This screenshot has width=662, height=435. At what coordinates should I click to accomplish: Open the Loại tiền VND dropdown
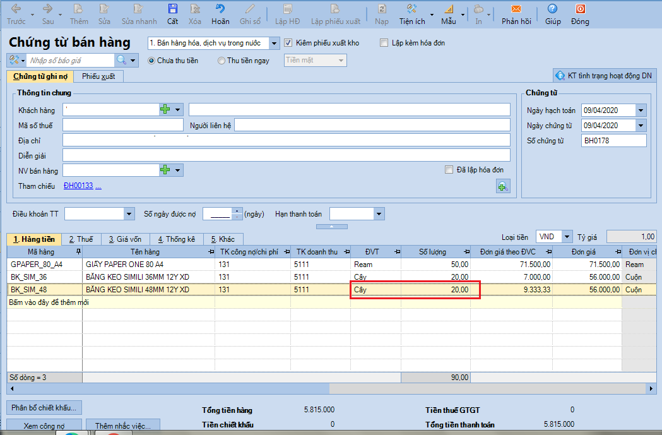567,237
